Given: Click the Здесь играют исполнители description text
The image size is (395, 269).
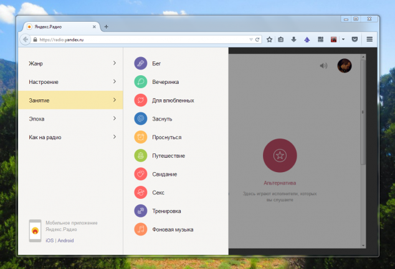Looking at the screenshot, I should (x=280, y=197).
